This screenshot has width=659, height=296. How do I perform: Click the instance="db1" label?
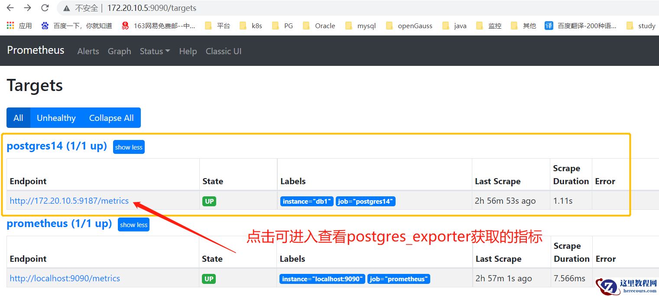tap(307, 201)
